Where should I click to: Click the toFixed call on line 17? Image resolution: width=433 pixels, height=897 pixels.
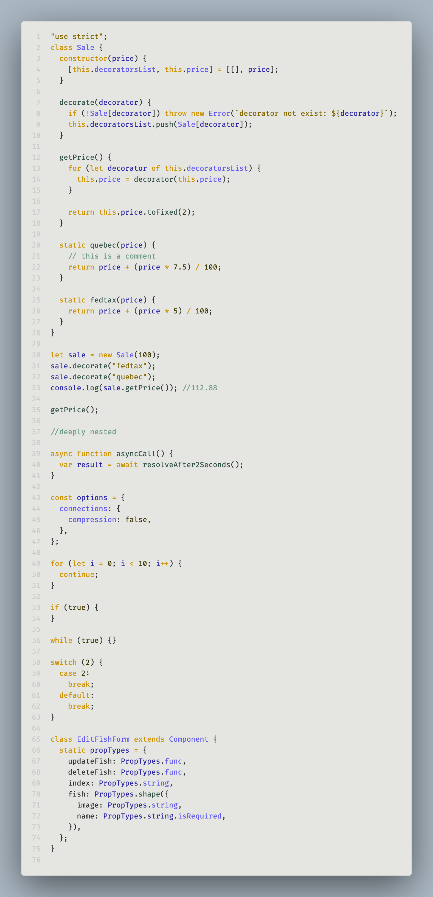coord(162,212)
